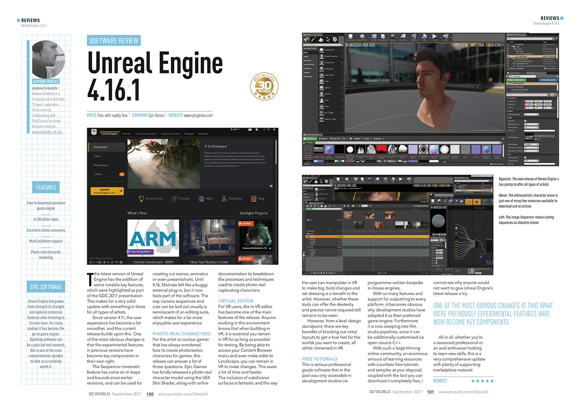This screenshot has width=581, height=406.
Task: Open Settings in upper editor toolbar
Action: click(392, 37)
